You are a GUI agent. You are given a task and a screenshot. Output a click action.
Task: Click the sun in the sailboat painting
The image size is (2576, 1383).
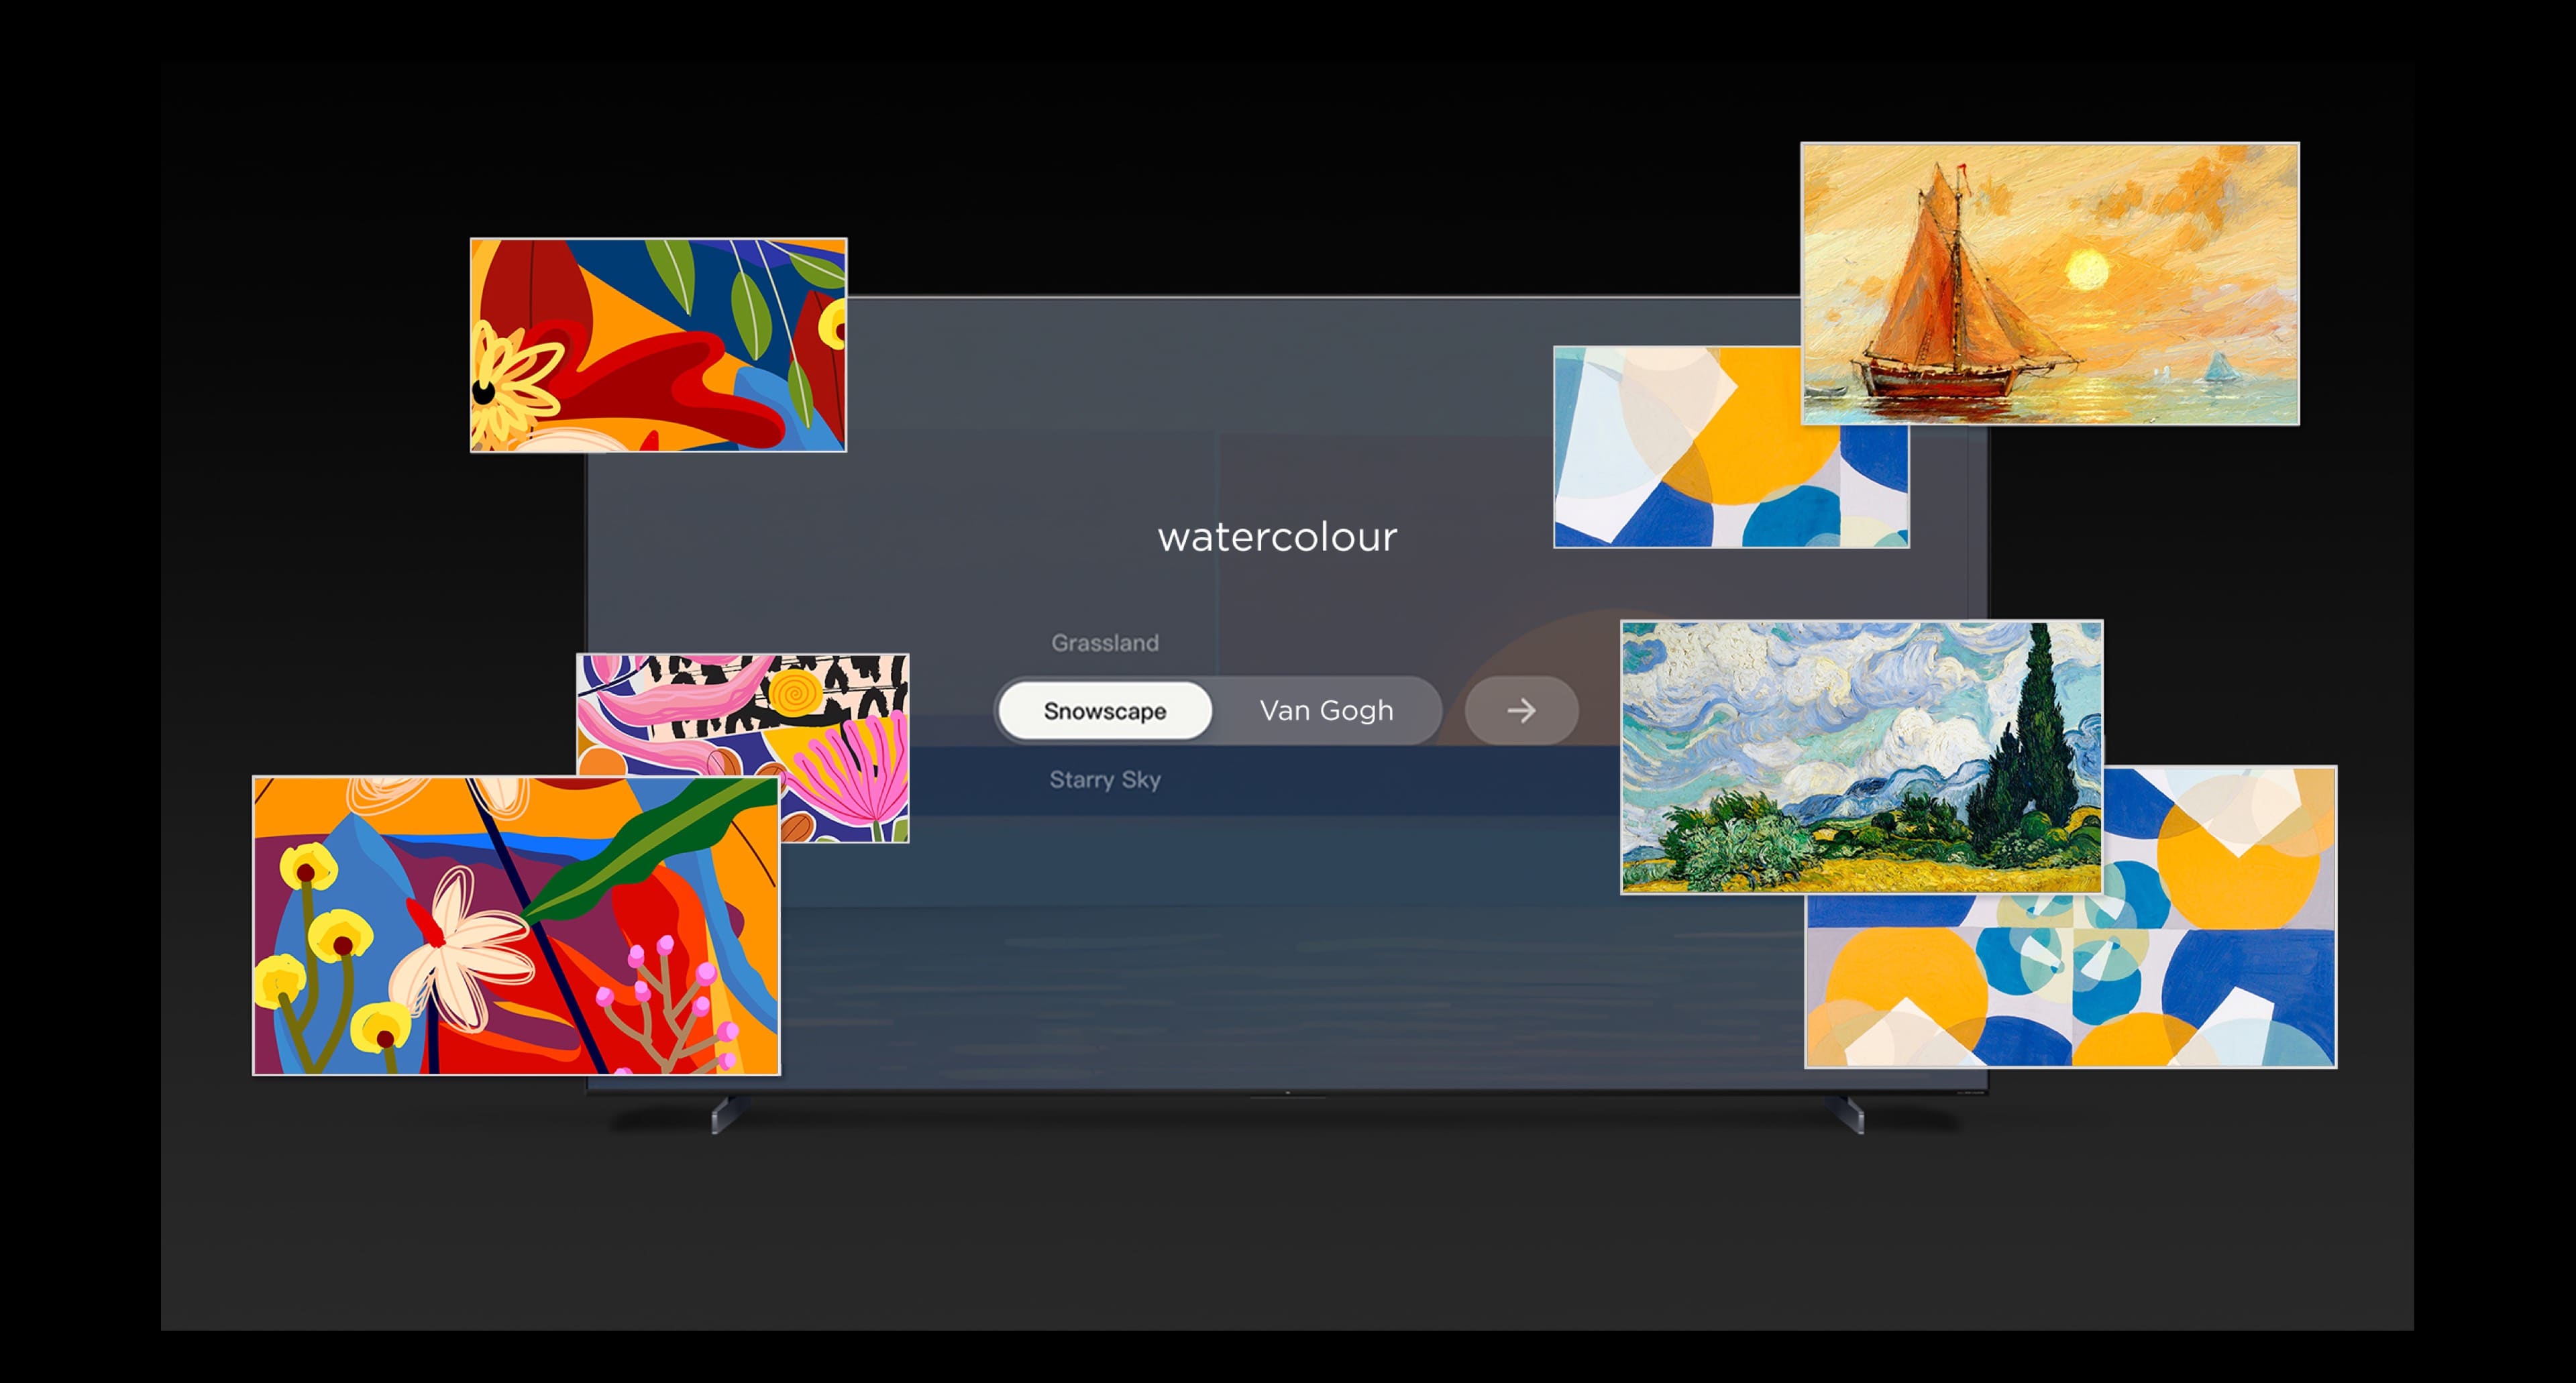(x=2087, y=268)
